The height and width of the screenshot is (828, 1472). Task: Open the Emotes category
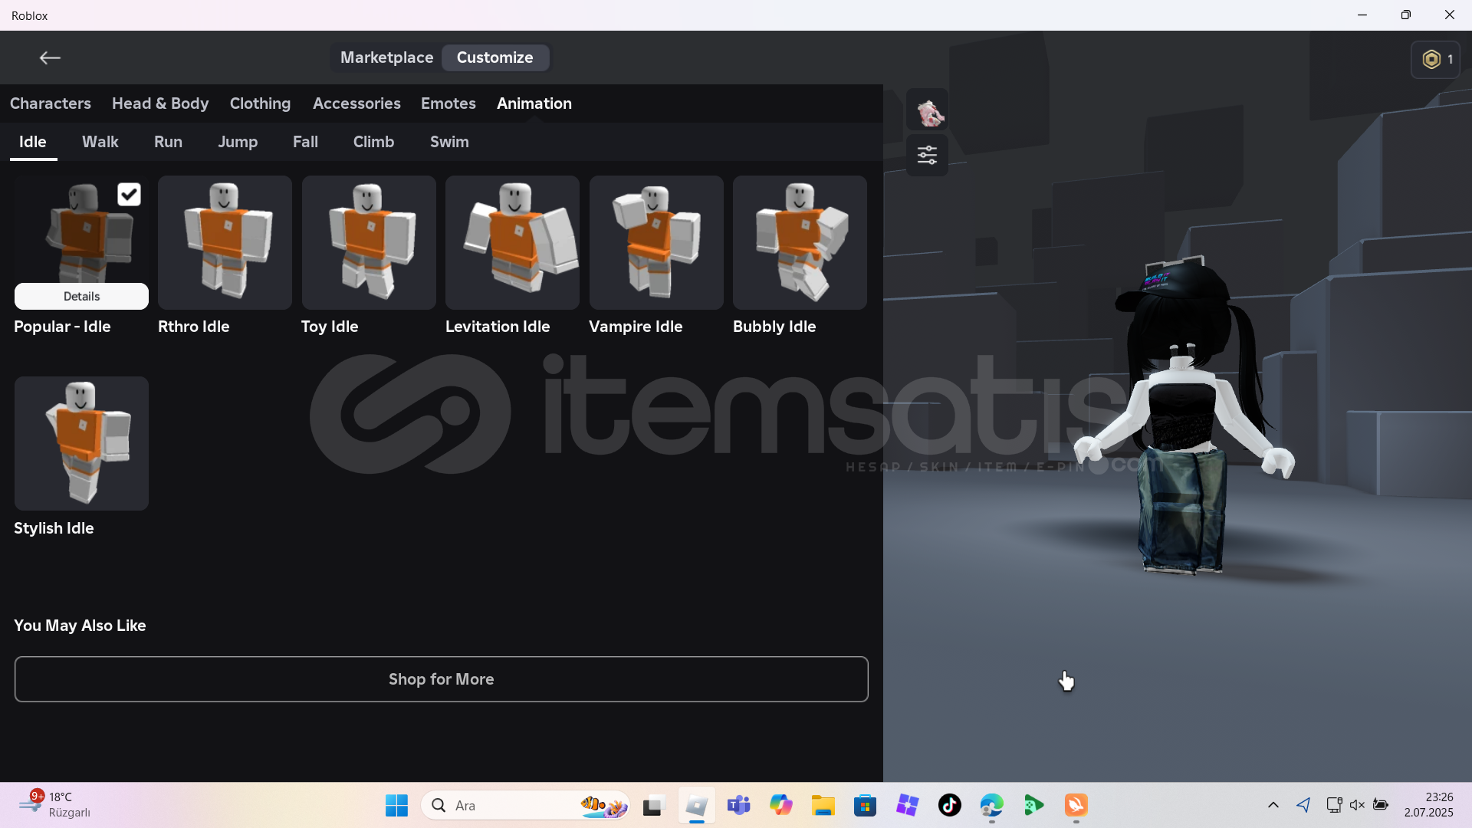(x=449, y=103)
